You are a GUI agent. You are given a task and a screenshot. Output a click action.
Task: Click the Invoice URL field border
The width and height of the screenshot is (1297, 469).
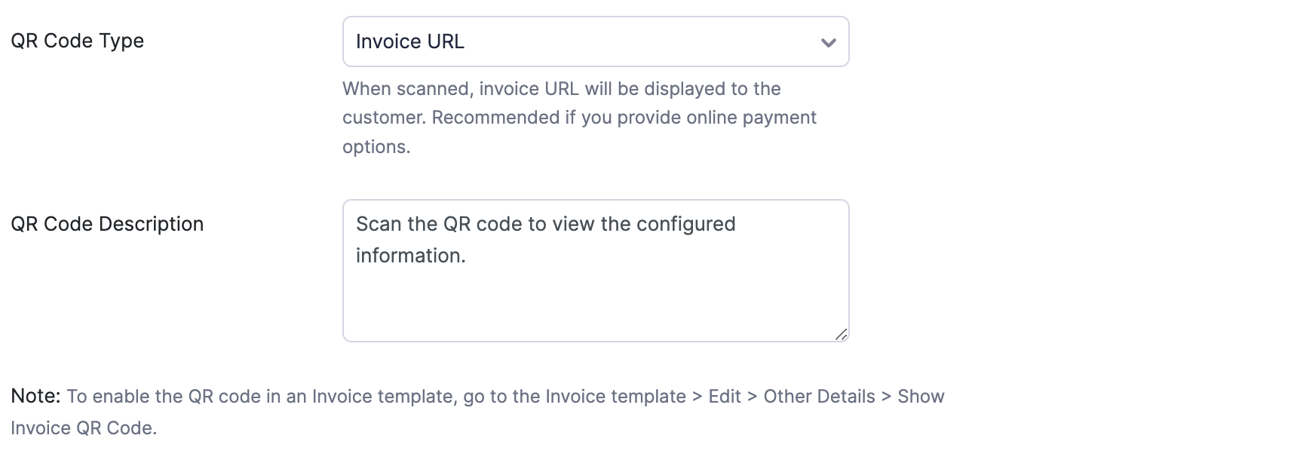coord(596,21)
